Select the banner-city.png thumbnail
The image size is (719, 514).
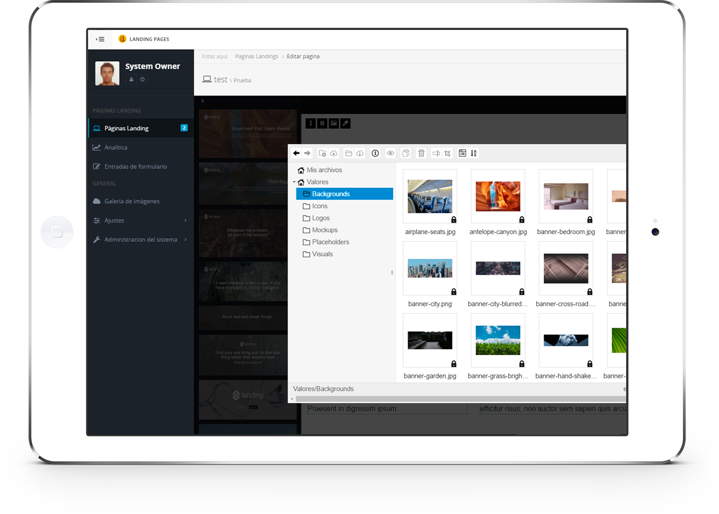(x=430, y=269)
